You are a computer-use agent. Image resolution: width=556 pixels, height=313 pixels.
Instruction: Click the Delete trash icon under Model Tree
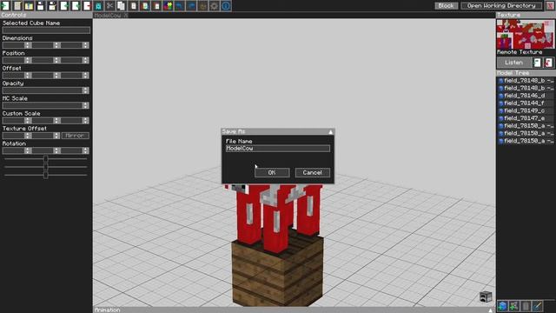tap(526, 305)
